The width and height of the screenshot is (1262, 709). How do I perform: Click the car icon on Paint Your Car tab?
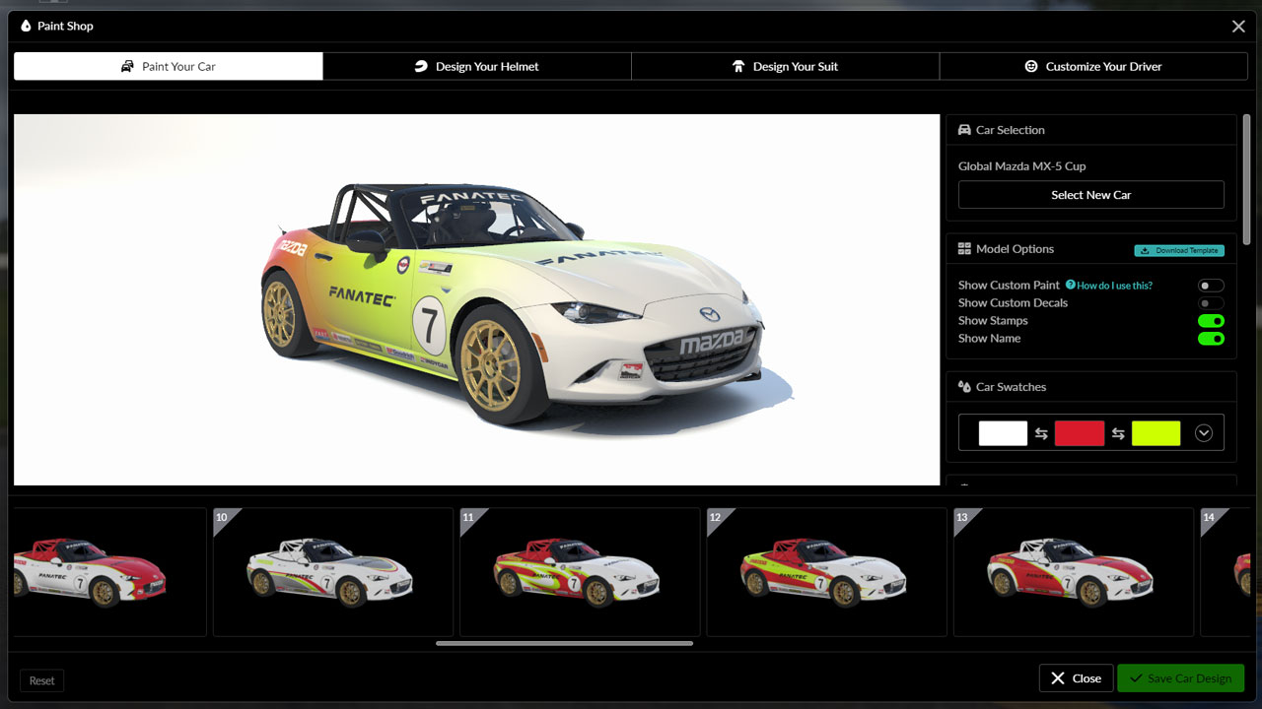(x=128, y=66)
